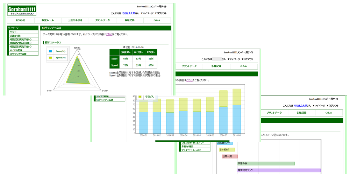
Task: Select the 上達の手引き navigation tab
Action: point(75,21)
